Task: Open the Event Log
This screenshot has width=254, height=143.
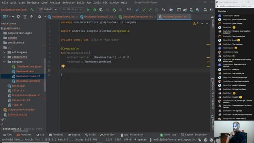Action: click(168, 135)
